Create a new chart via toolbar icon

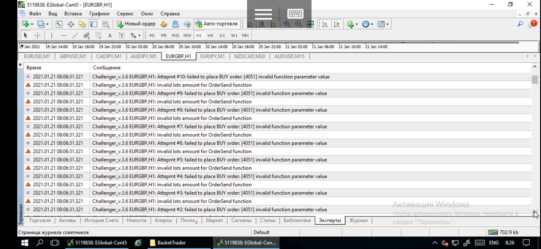[x=25, y=24]
